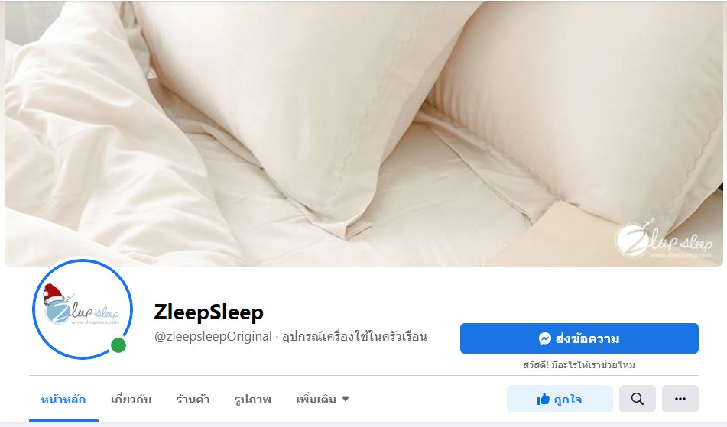Open page search with the magnifier icon
The image size is (727, 427).
(x=638, y=399)
